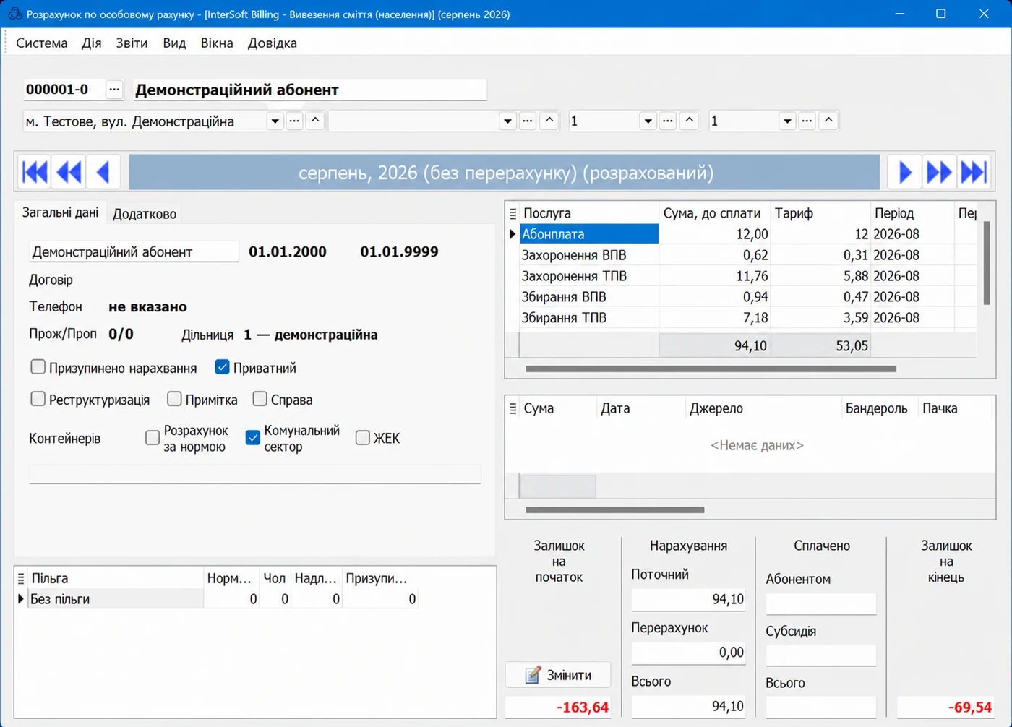Click the ellipsis button after the empty combo box

pyautogui.click(x=528, y=121)
